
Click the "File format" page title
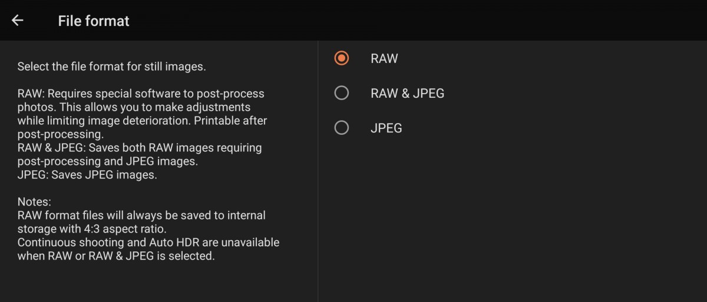94,21
